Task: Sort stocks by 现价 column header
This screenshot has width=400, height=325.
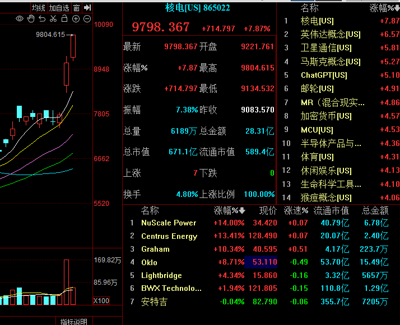Action: 268,210
